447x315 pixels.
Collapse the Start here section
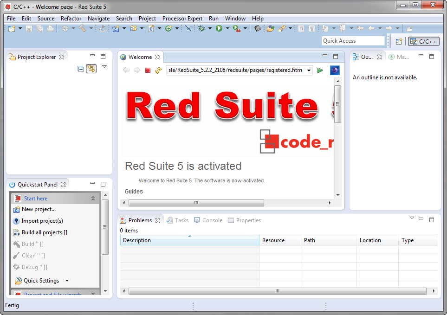click(93, 198)
